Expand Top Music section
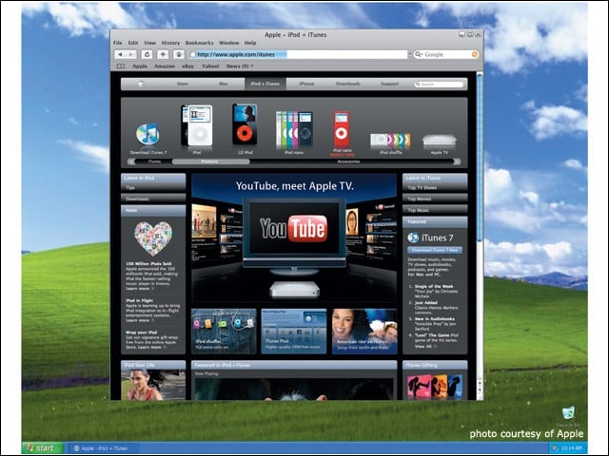609x456 pixels. [x=435, y=210]
